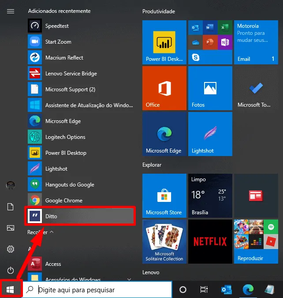283x298 pixels.
Task: Open the Motorola Email tile
Action: 256,42
